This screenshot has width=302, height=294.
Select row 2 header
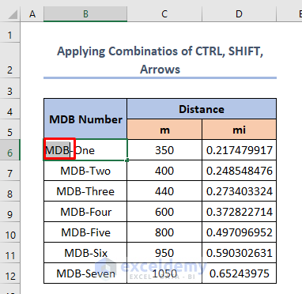tap(10, 60)
